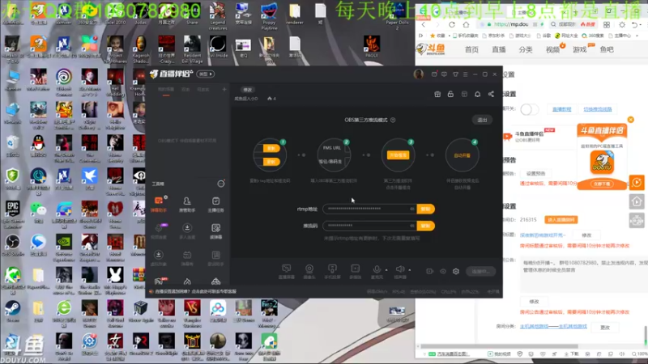The height and width of the screenshot is (364, 648).
Task: Click the 修改 edit title button
Action: [248, 90]
